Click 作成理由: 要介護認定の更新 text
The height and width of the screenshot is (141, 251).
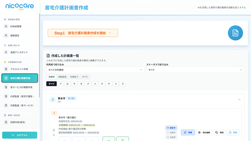(72, 129)
